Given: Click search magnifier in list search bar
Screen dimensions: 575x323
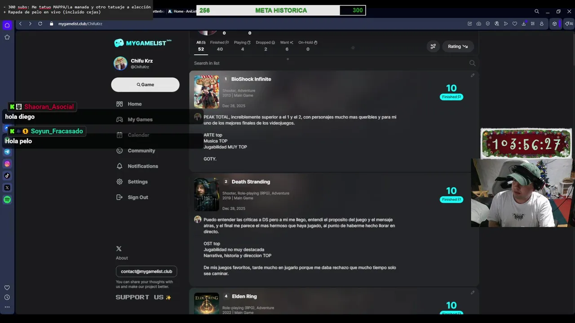Looking at the screenshot, I should click(472, 63).
